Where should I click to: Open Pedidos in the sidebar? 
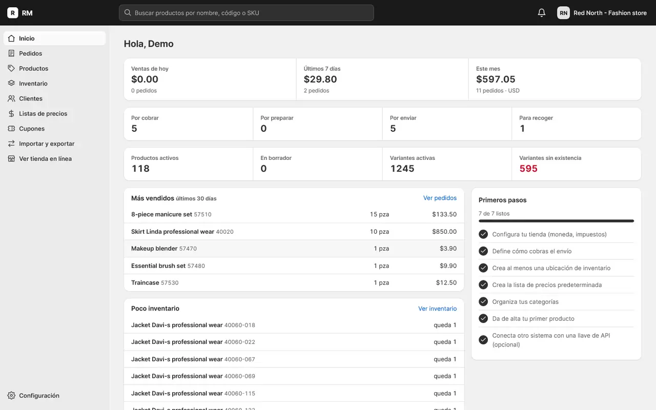(54, 53)
